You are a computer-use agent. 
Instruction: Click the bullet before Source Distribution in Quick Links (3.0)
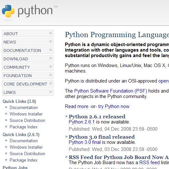click(x=6, y=120)
